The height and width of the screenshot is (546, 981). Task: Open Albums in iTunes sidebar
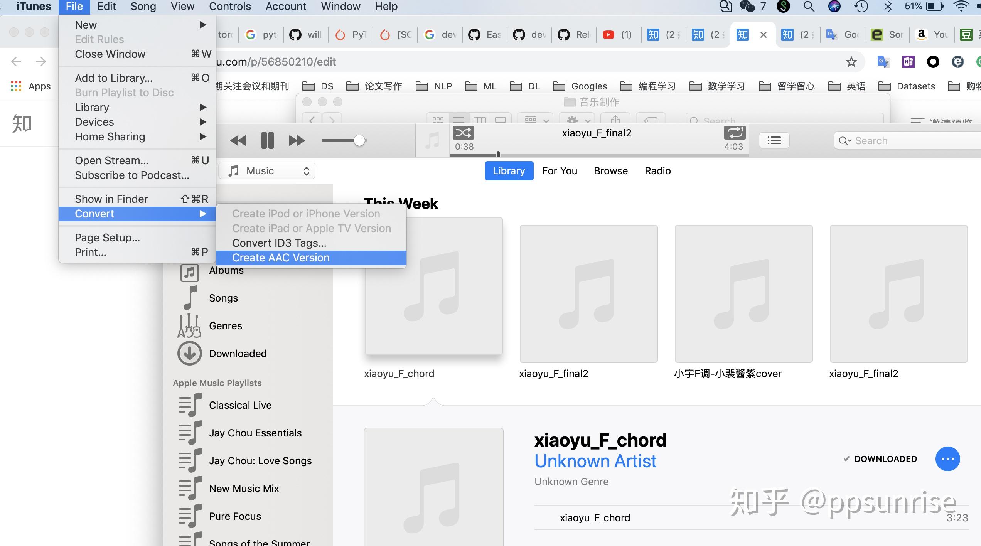(x=226, y=271)
